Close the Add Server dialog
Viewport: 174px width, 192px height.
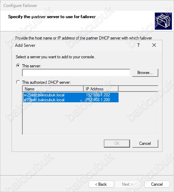point(154,45)
